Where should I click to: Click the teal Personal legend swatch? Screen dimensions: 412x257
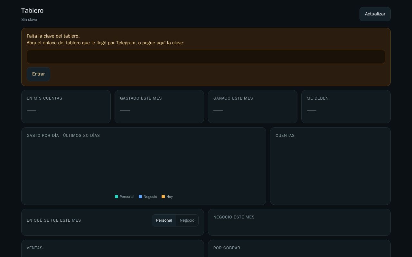(117, 197)
